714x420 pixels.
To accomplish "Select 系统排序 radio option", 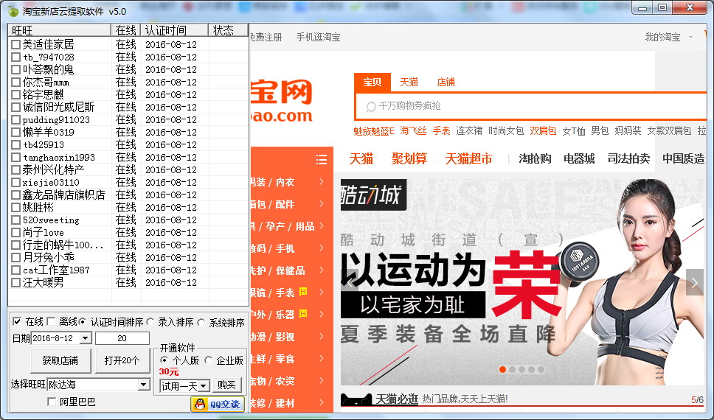I will pyautogui.click(x=201, y=322).
